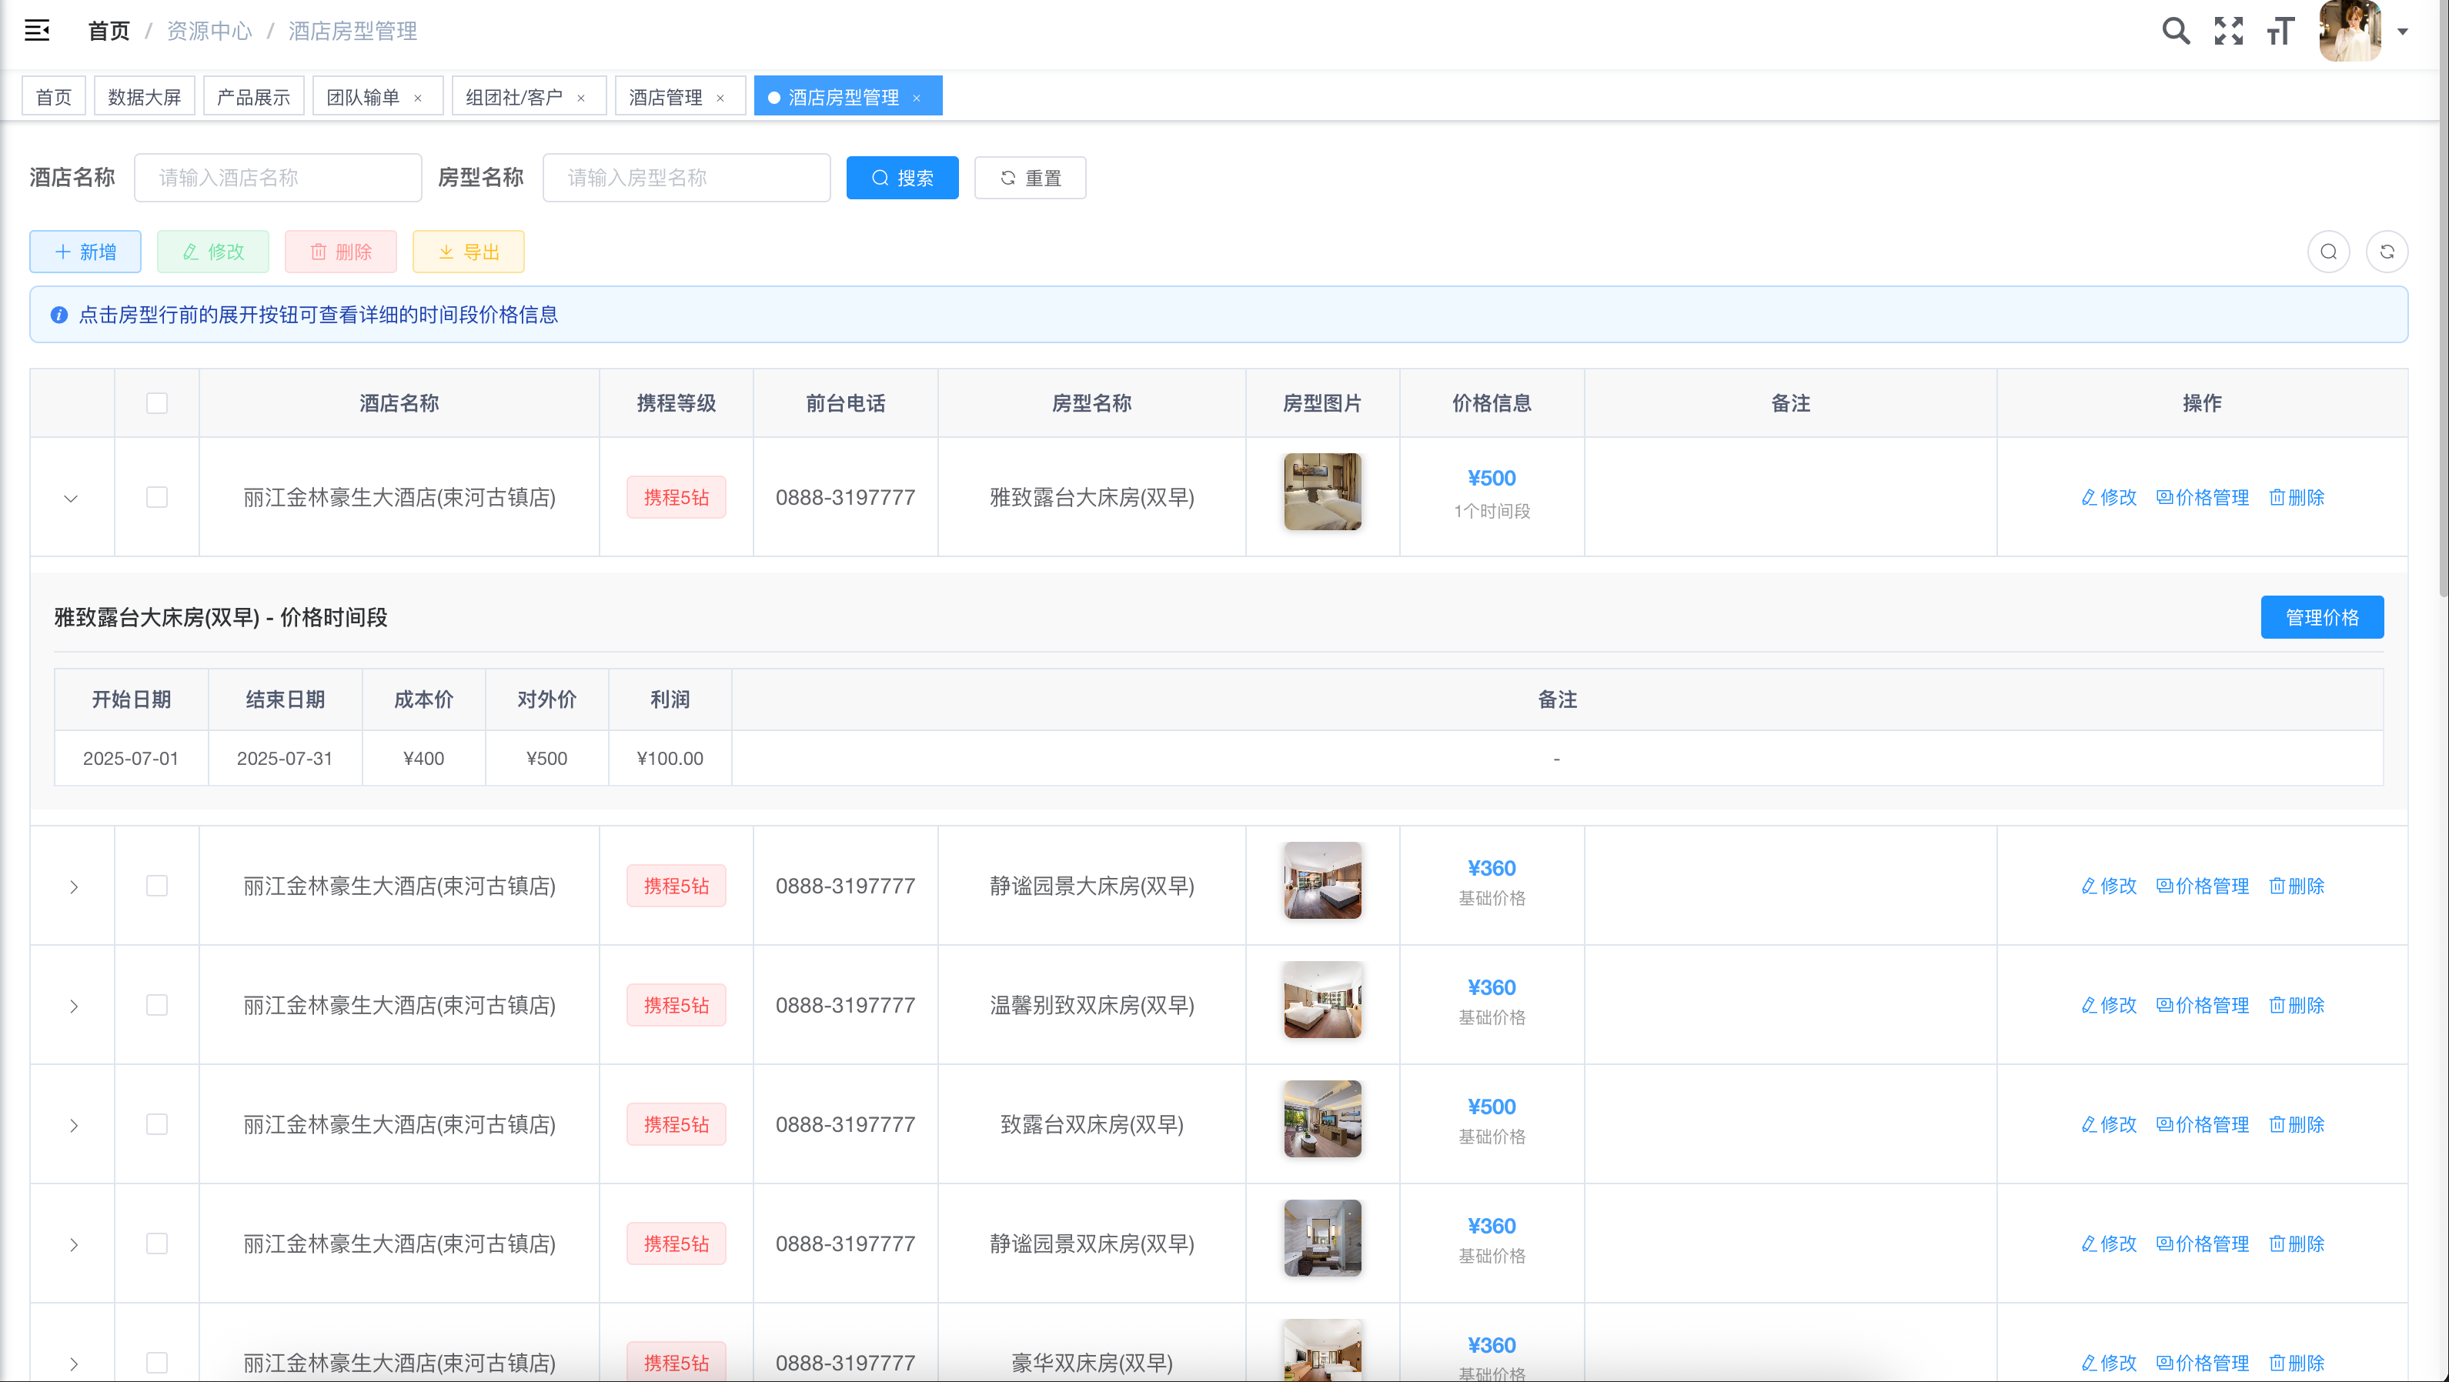2449x1382 pixels.
Task: Refresh the table using the circular arrow icon
Action: tap(2388, 251)
